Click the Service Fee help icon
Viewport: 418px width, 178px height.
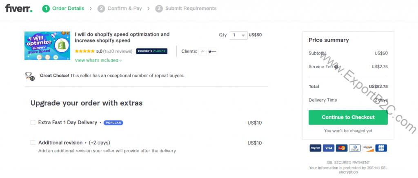(336, 67)
